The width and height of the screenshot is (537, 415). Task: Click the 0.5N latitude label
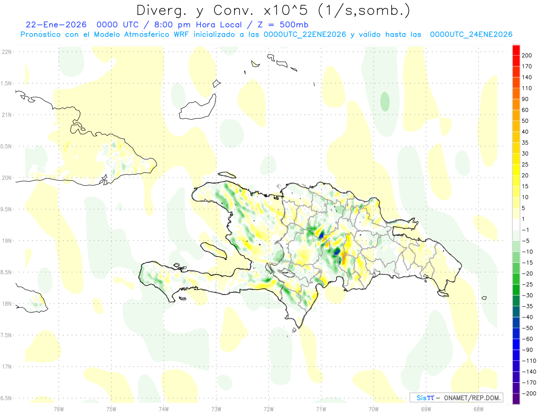[7, 146]
